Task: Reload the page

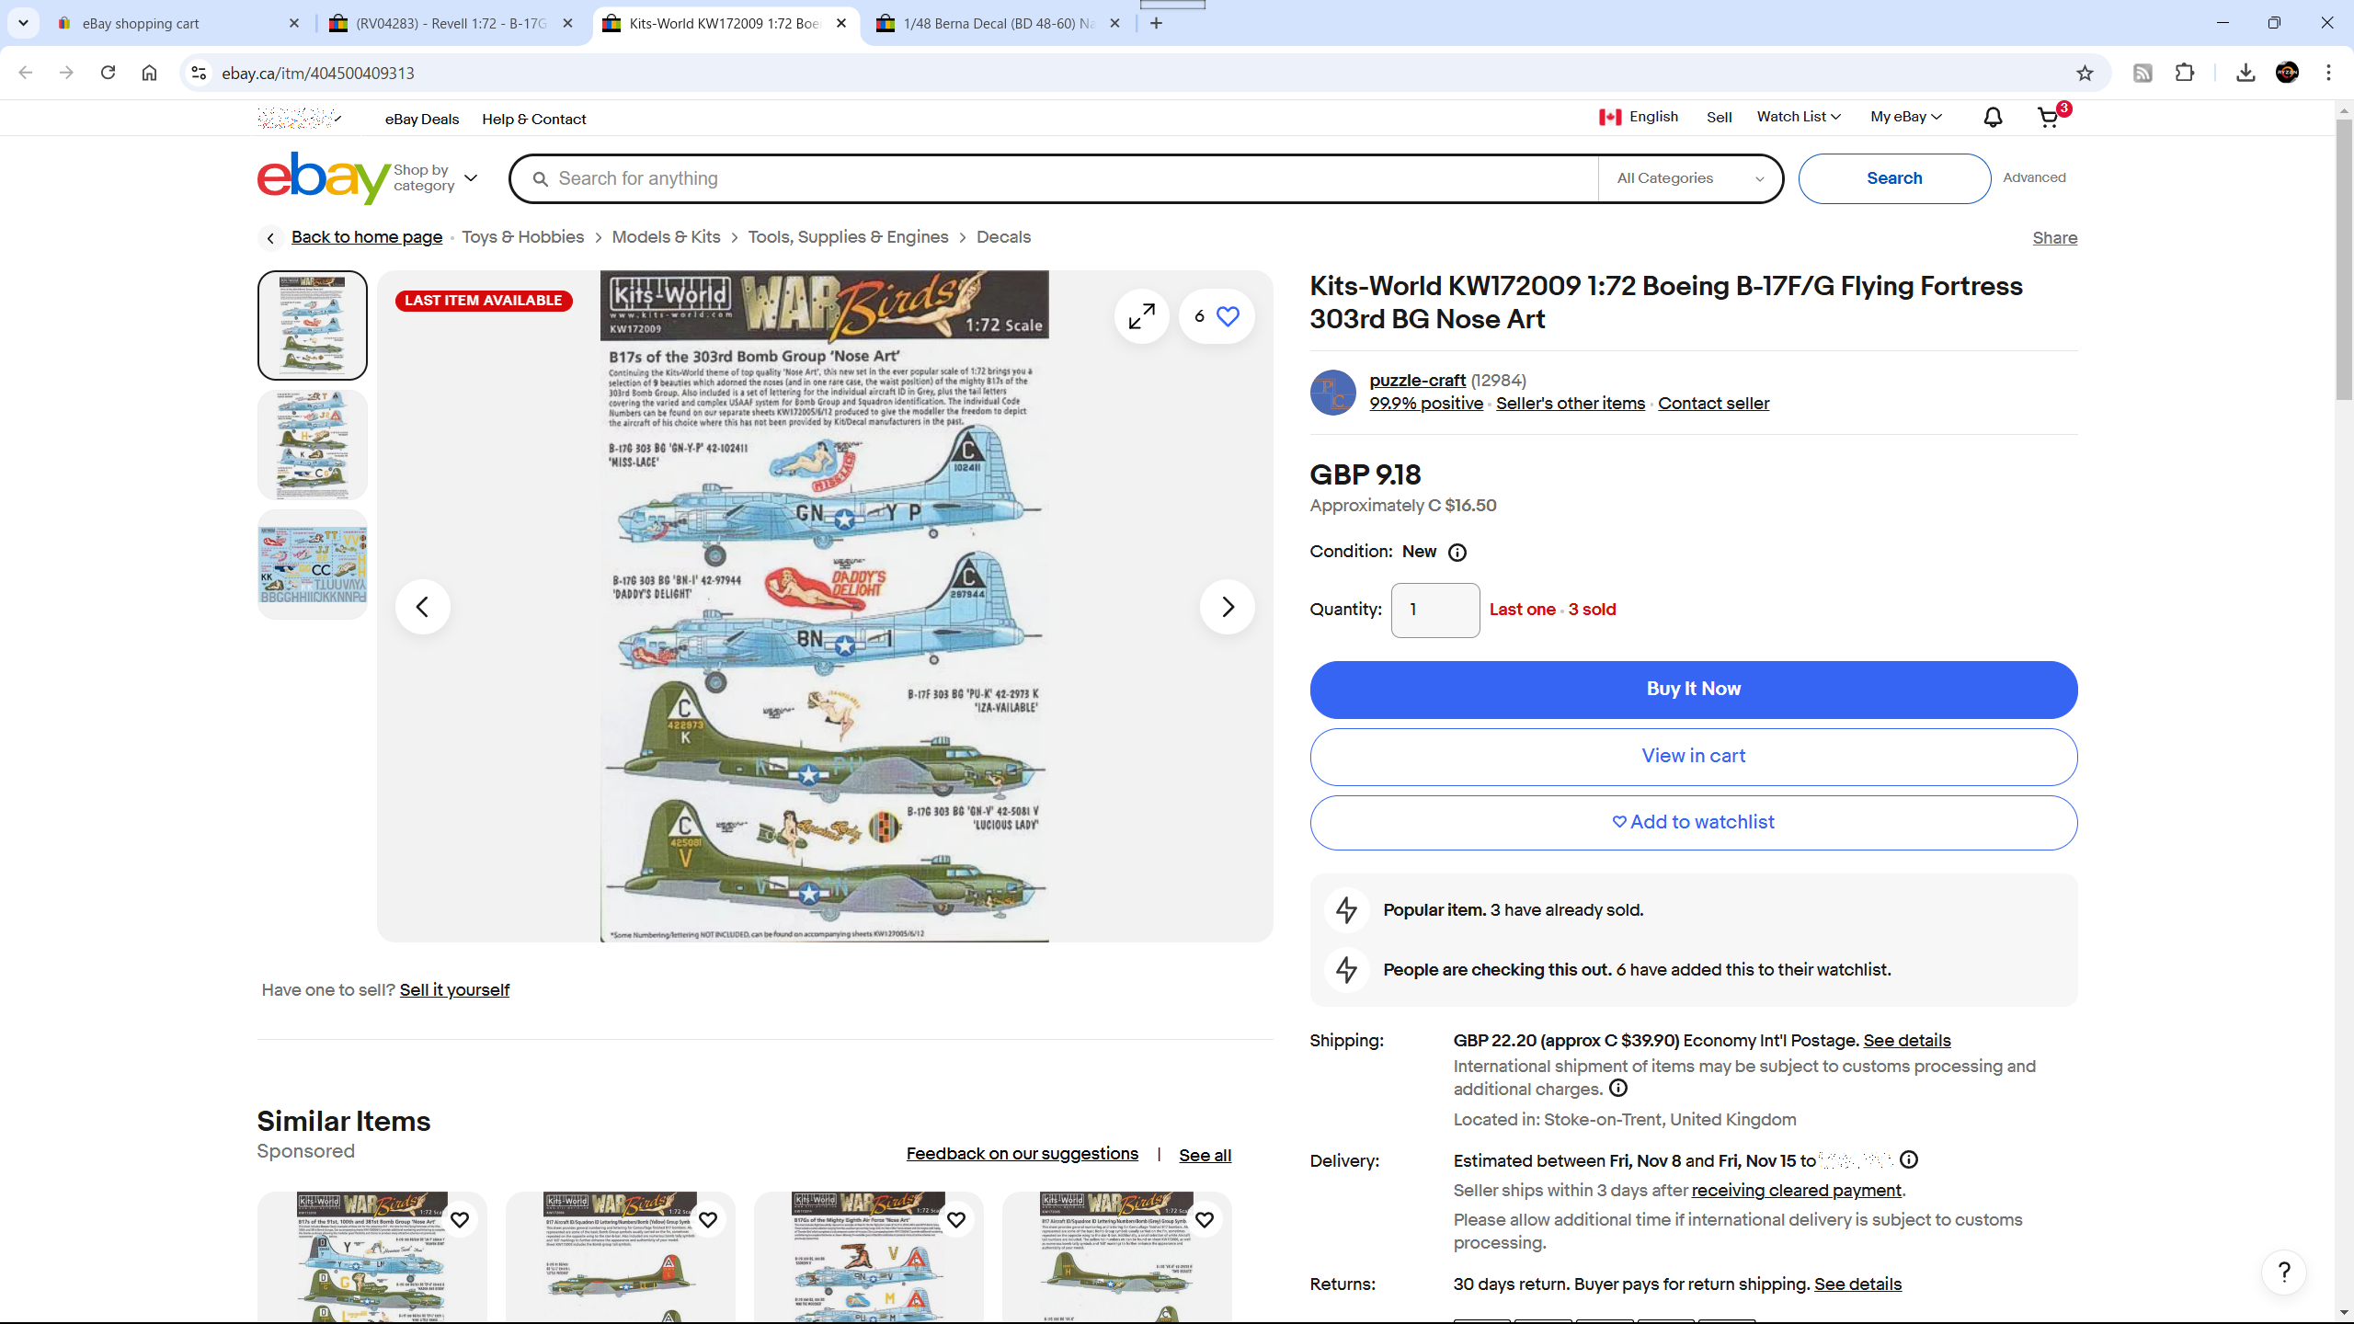Action: [x=108, y=73]
